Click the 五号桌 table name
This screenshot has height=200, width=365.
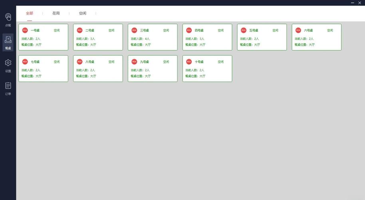tap(254, 30)
